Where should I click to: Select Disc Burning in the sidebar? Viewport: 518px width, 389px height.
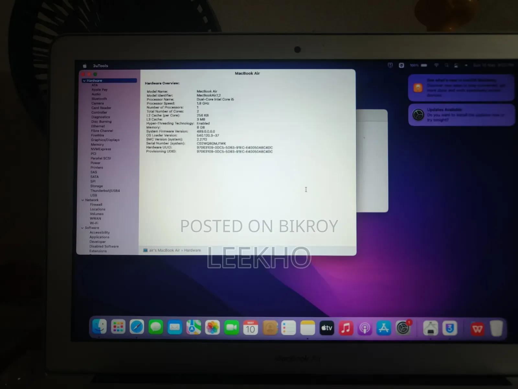tap(101, 122)
